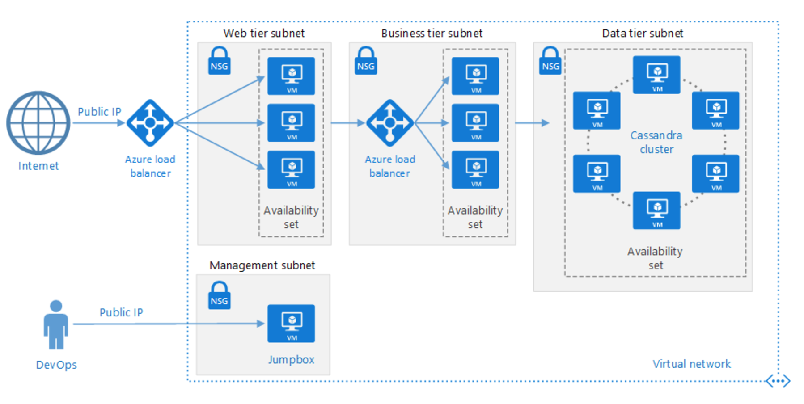Click the NSG lock in Data tier subnet
The width and height of the screenshot is (804, 404).
click(550, 60)
